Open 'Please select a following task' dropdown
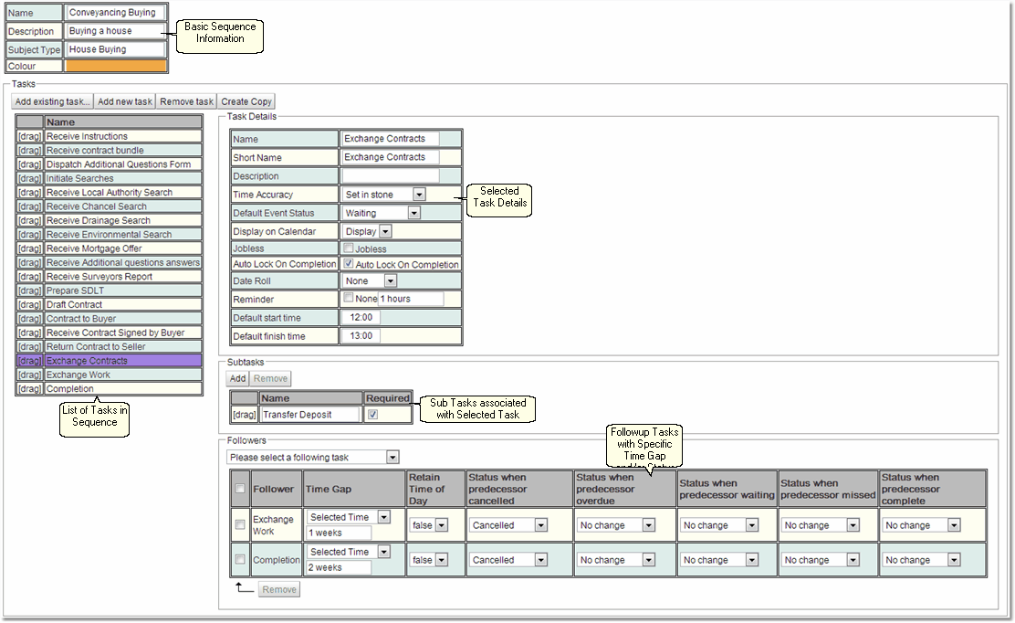Viewport: 1015px width, 623px height. coord(392,457)
